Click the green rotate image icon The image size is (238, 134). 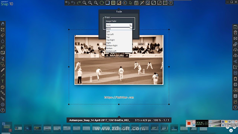coord(102,3)
